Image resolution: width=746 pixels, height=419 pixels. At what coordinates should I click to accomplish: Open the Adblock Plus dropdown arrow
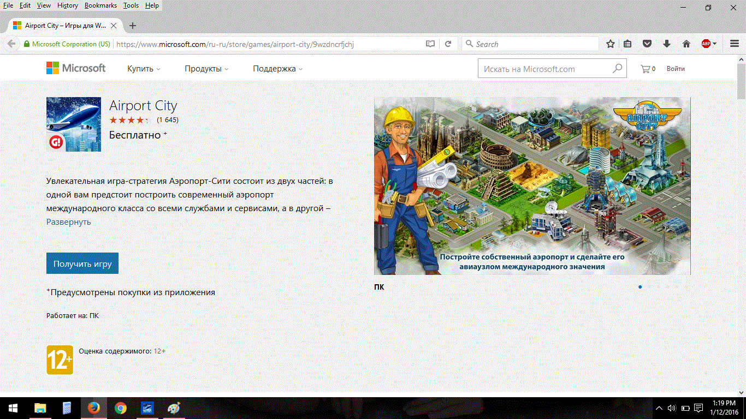pos(714,44)
